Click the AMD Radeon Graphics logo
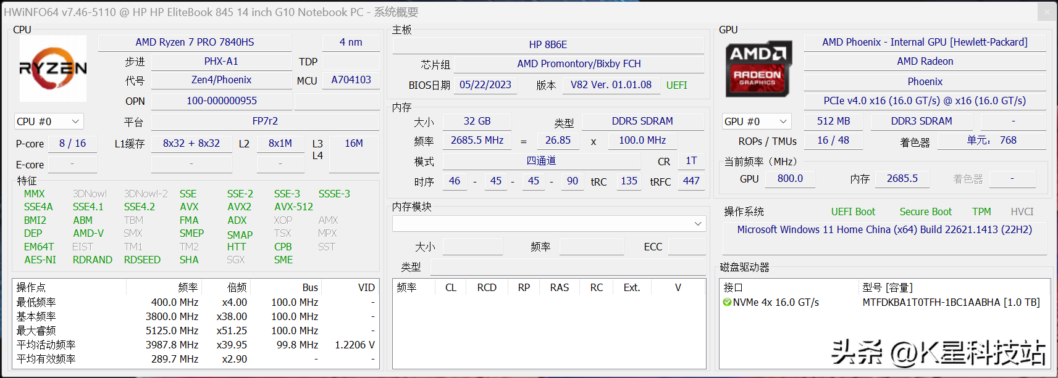 (x=758, y=70)
